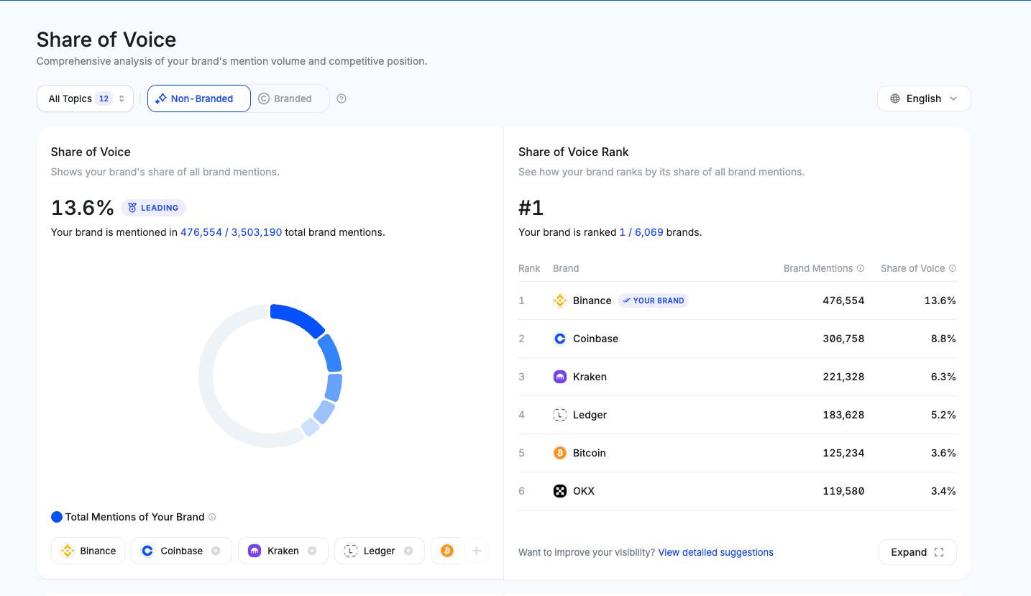1031x596 pixels.
Task: Remove Coinbase chip using its x icon
Action: click(216, 551)
